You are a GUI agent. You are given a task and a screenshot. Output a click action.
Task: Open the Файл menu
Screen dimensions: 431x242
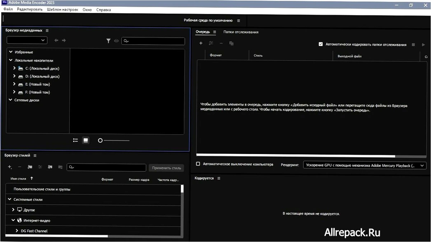click(x=8, y=10)
